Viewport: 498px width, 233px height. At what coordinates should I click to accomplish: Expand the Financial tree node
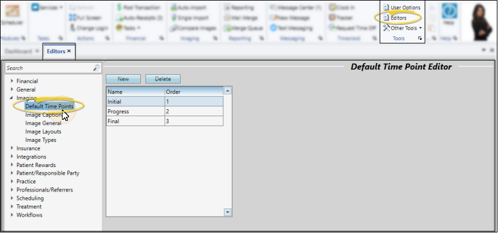coord(12,81)
